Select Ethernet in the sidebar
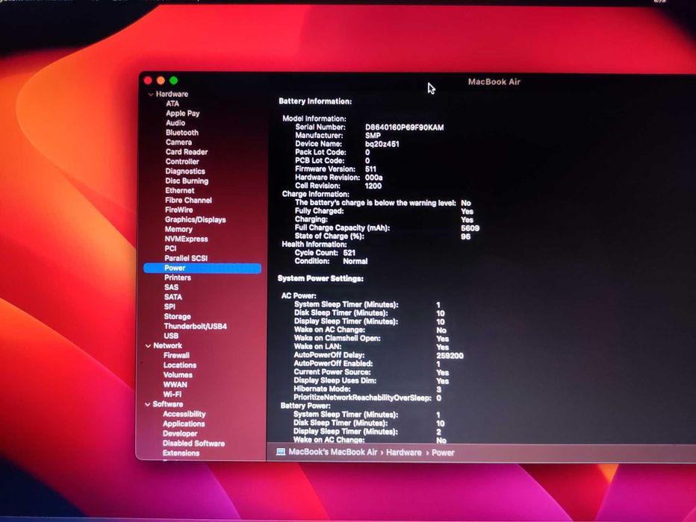Image resolution: width=696 pixels, height=522 pixels. point(179,191)
